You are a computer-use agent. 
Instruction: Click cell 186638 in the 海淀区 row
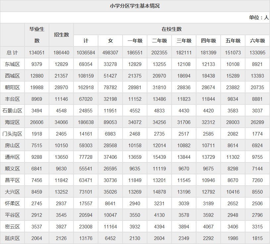coord(86,122)
